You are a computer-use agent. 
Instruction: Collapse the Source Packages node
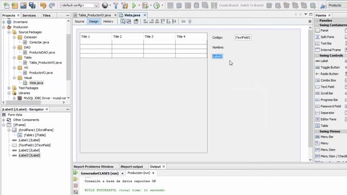pos(9,32)
